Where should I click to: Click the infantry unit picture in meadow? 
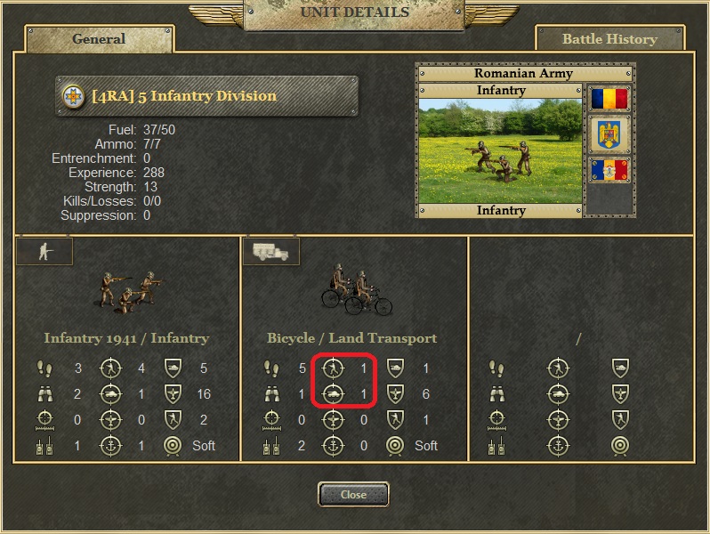click(x=500, y=151)
